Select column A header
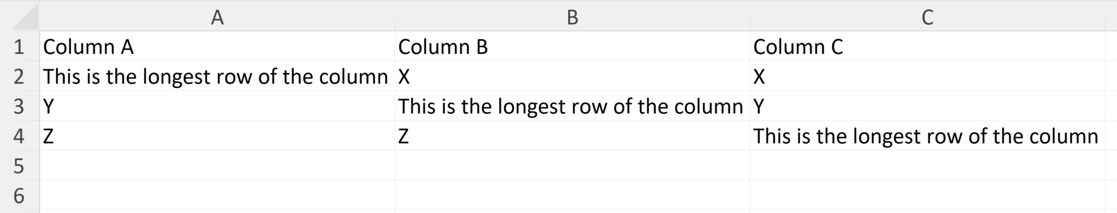This screenshot has width=1117, height=213. [217, 16]
